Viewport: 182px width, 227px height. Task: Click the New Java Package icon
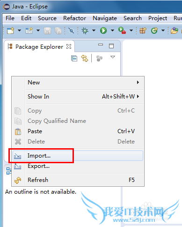(143, 30)
